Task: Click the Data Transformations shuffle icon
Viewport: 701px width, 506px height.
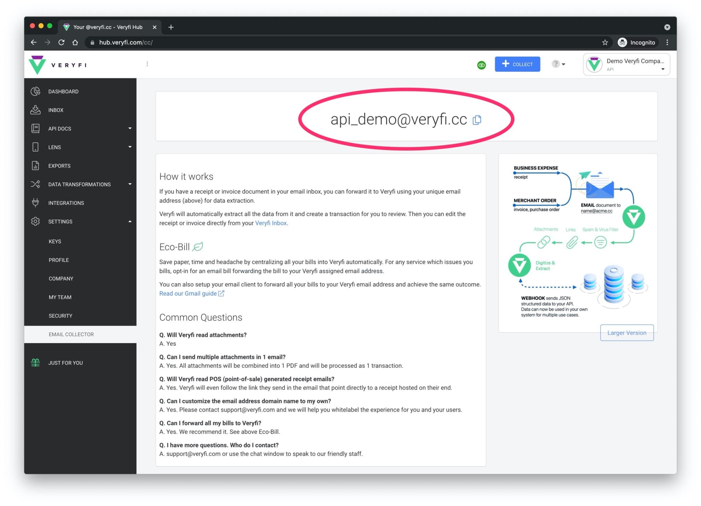Action: pos(36,184)
